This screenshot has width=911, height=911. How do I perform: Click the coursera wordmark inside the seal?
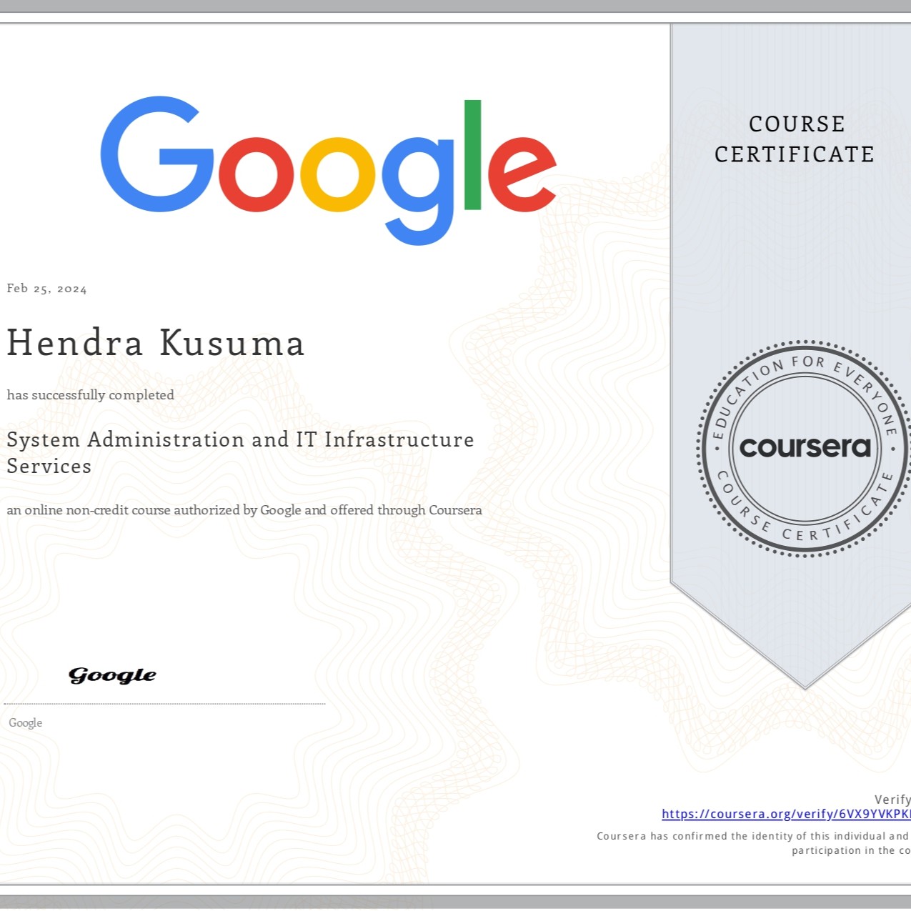805,448
